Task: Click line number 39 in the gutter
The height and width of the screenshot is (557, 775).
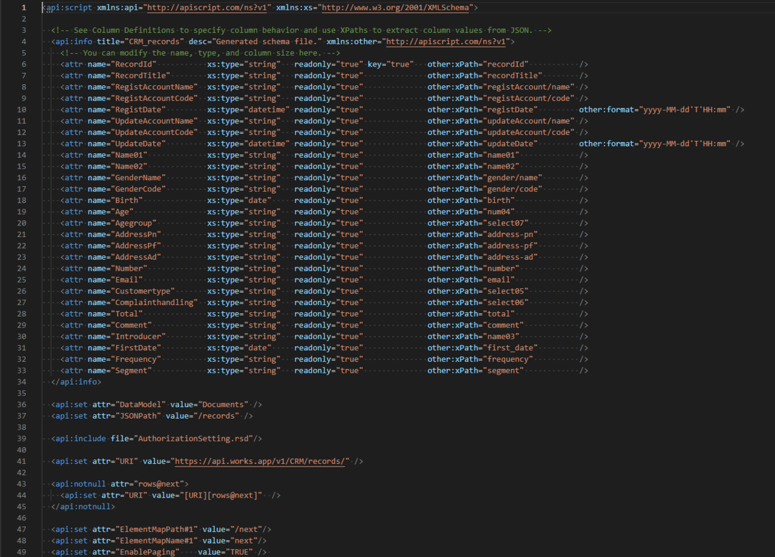Action: pos(23,438)
